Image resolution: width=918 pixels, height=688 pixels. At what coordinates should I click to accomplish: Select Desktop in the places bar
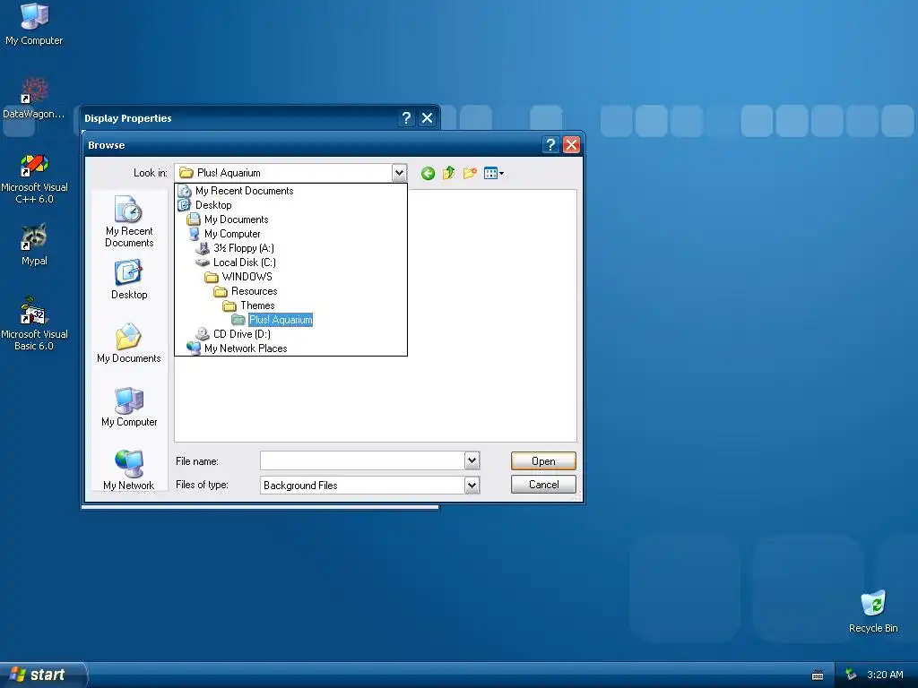point(129,279)
